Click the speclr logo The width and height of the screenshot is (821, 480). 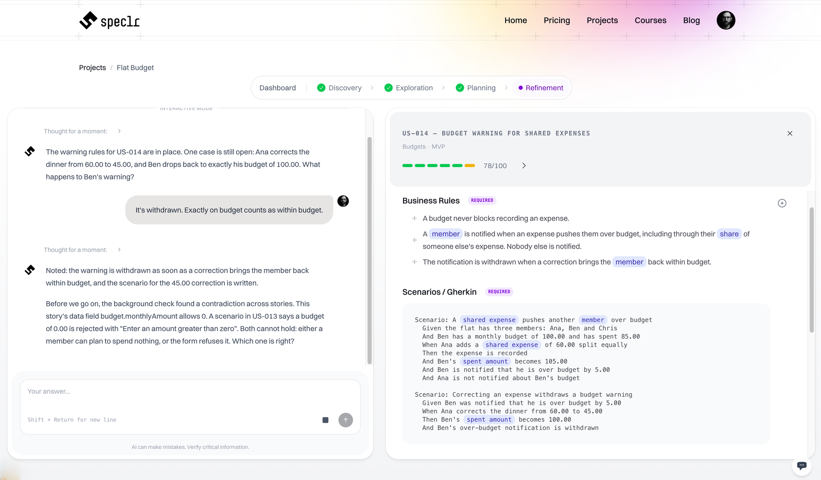click(x=109, y=21)
